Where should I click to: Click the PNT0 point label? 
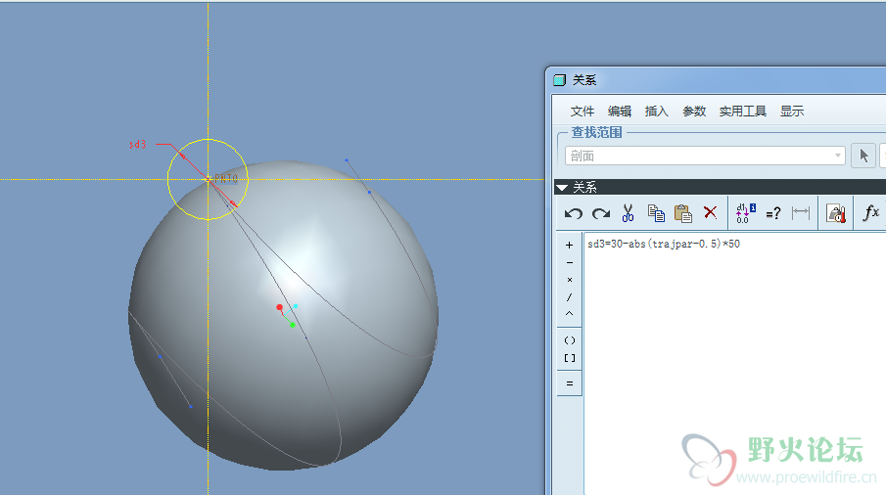pyautogui.click(x=226, y=178)
